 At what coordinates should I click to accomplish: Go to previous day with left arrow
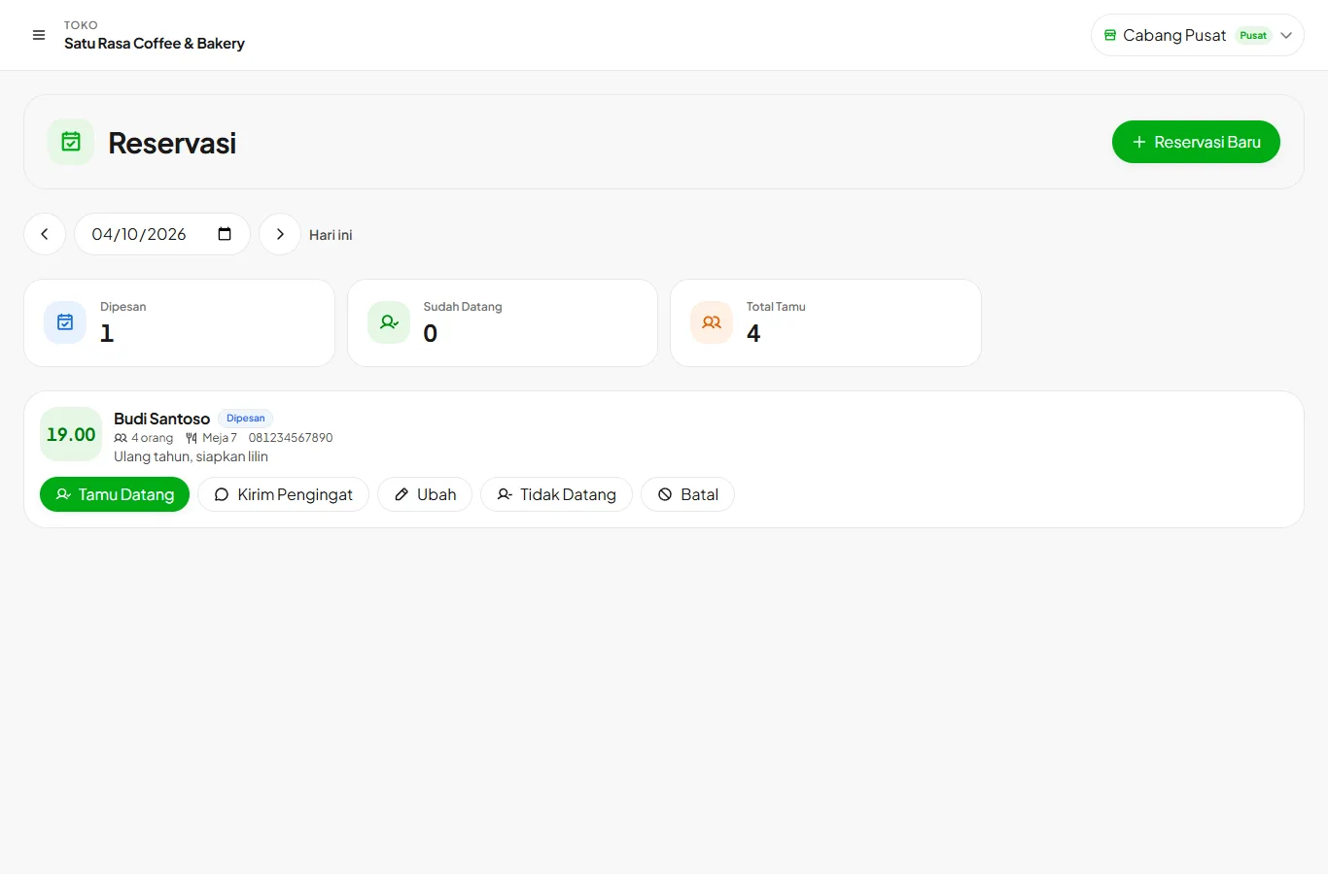point(45,234)
